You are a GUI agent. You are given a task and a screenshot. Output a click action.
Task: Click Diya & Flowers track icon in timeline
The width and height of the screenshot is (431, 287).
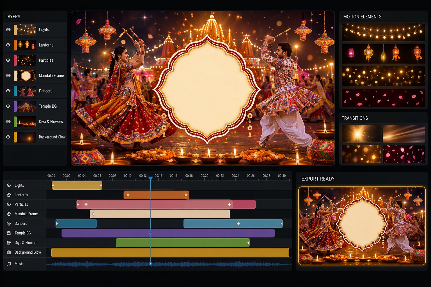pyautogui.click(x=9, y=242)
